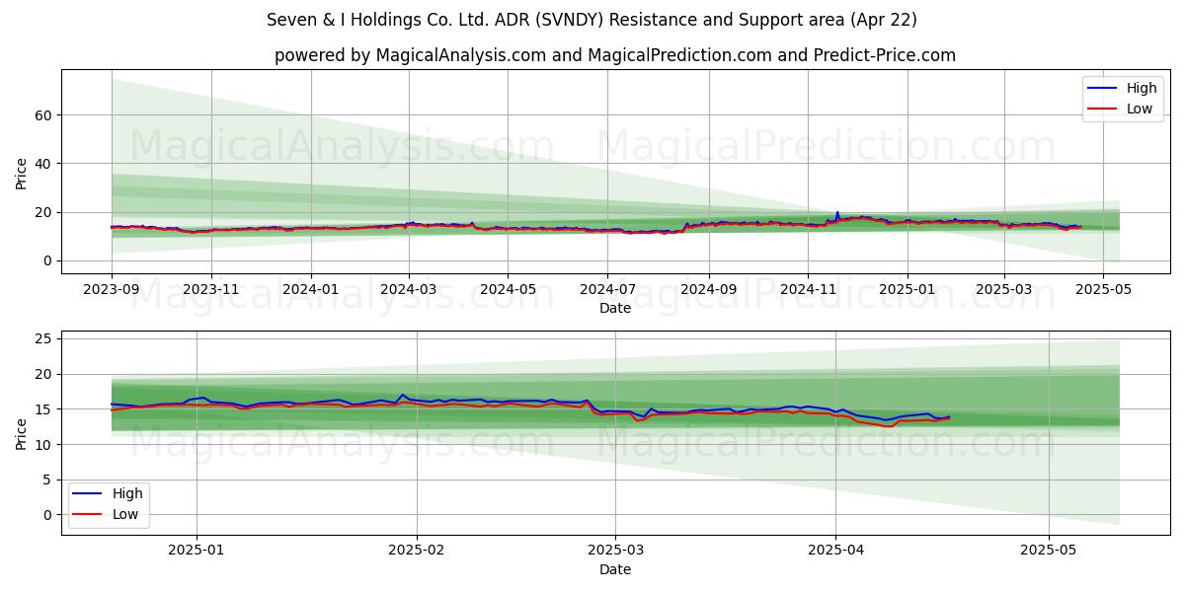Click the '2024-03' tick label
The width and height of the screenshot is (1185, 592).
[x=409, y=289]
